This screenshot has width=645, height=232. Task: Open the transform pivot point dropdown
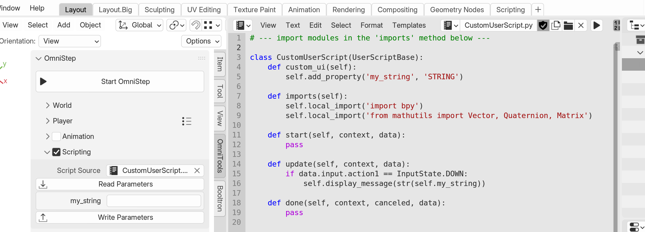[176, 25]
